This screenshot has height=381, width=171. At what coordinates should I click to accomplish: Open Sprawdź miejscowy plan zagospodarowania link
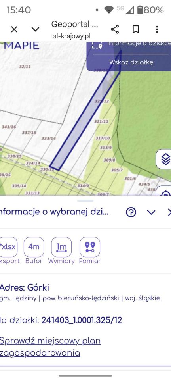[50, 347]
